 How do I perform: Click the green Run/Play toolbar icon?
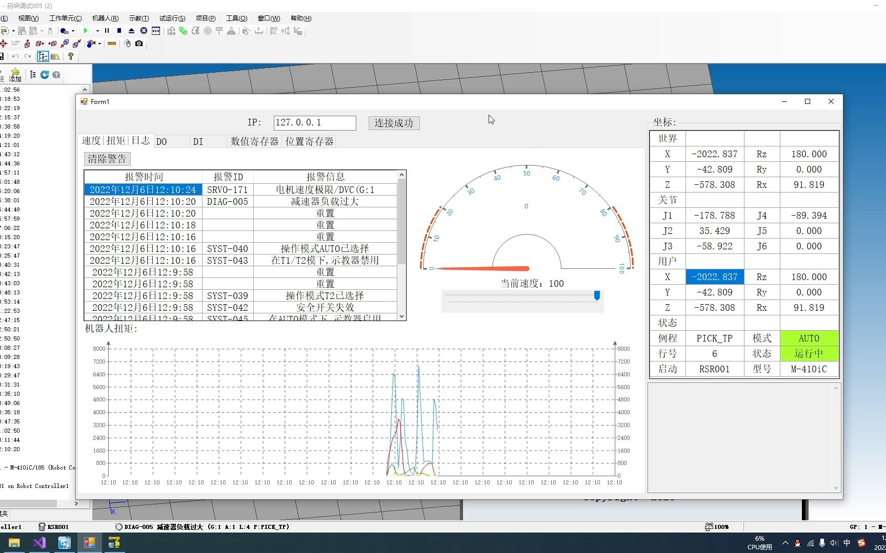click(x=86, y=31)
